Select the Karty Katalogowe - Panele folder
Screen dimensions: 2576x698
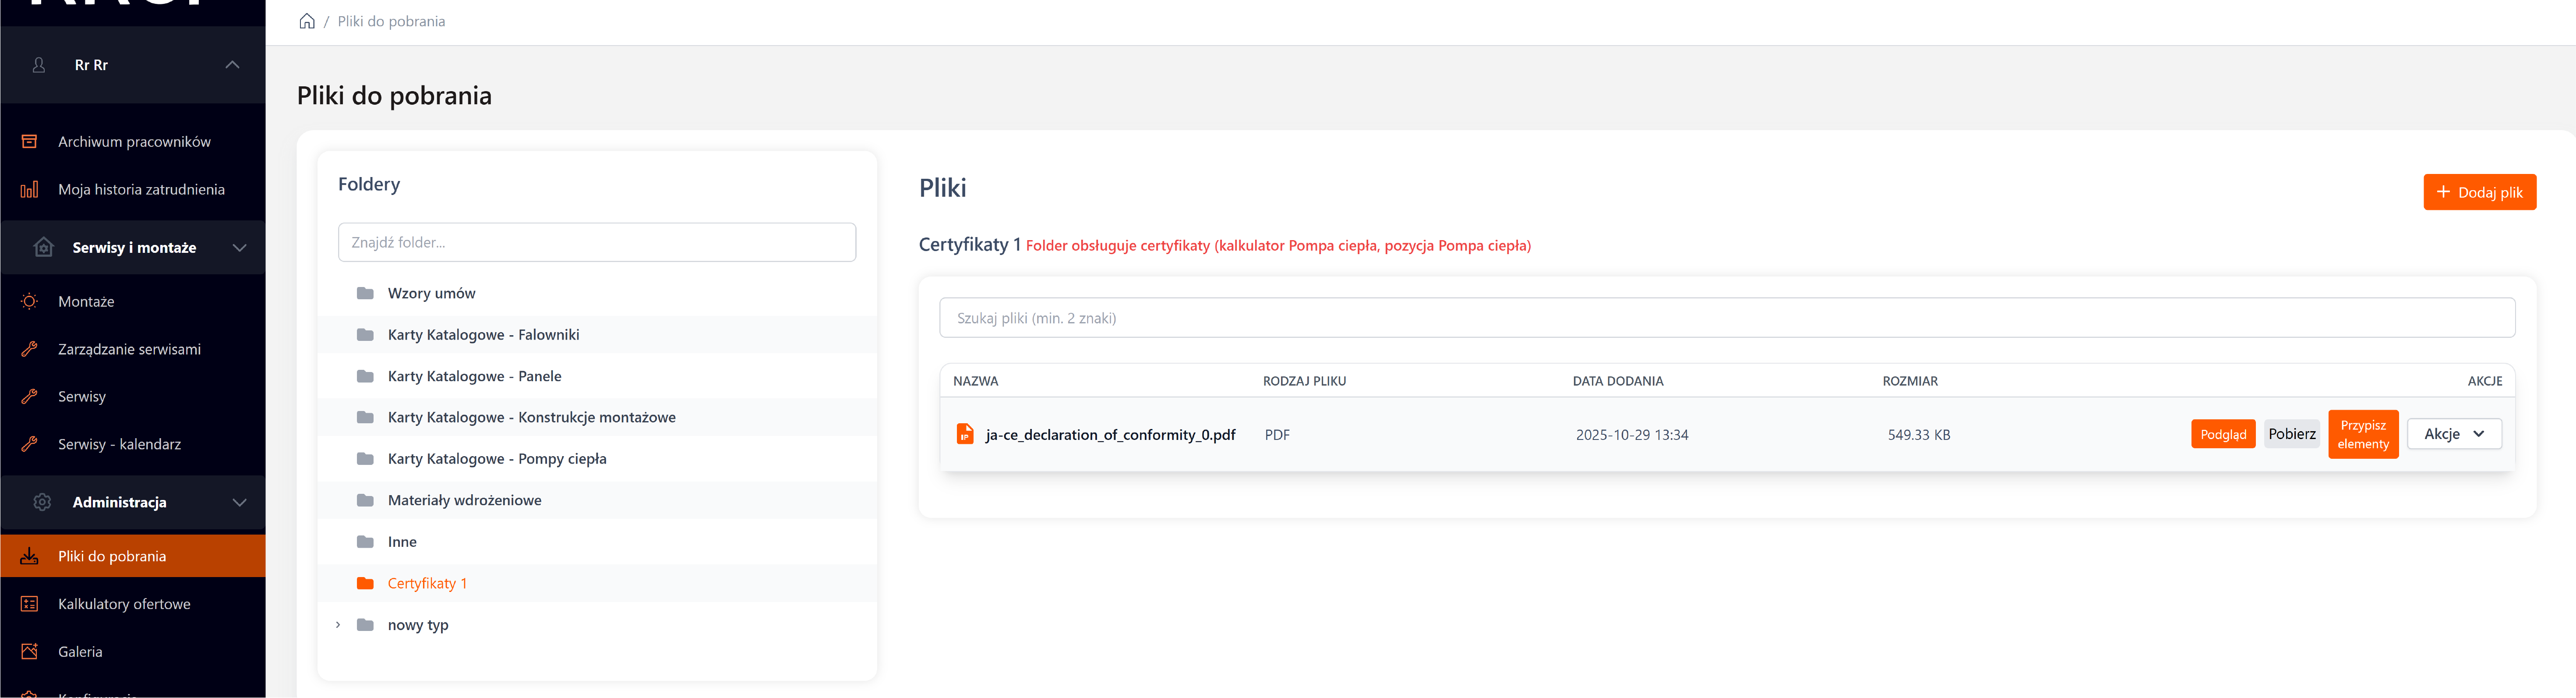pos(474,376)
